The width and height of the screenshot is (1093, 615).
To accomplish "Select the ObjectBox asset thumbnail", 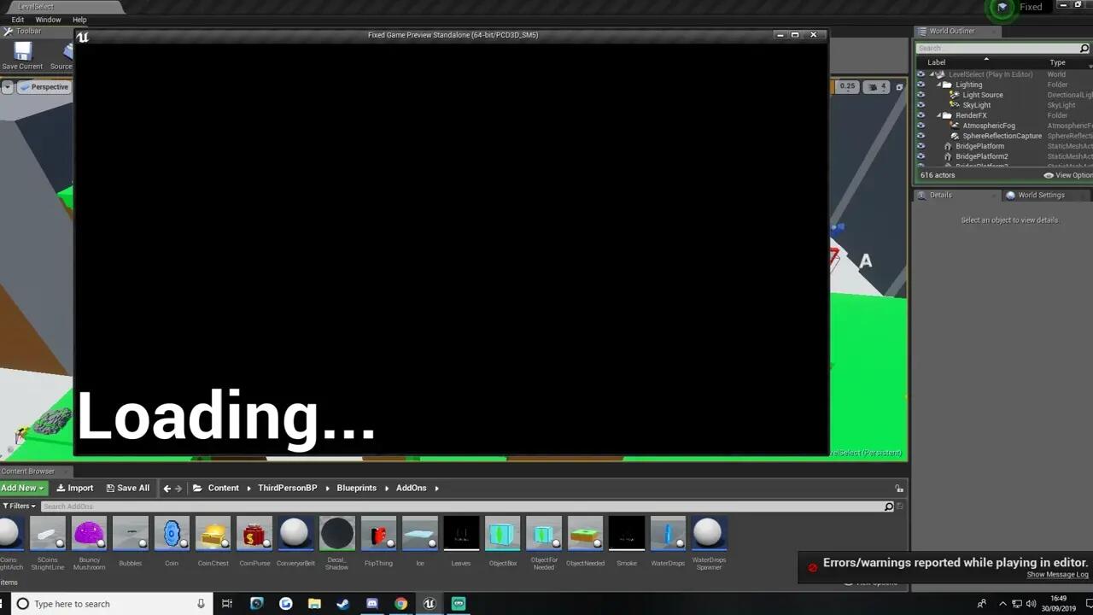I will [503, 534].
